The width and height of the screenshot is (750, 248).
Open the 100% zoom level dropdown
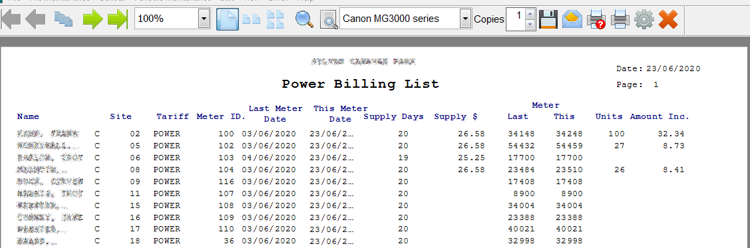pos(204,19)
